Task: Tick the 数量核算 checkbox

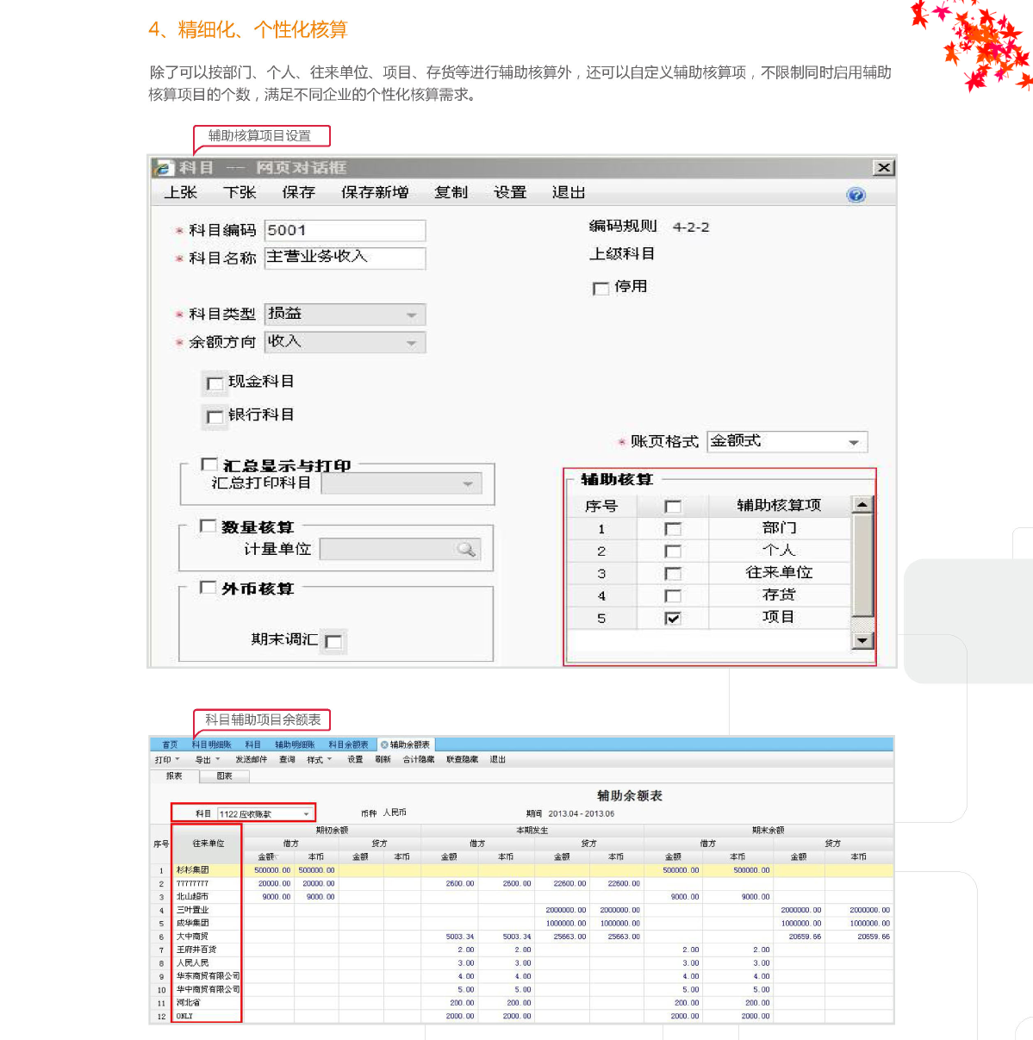Action: [x=208, y=526]
